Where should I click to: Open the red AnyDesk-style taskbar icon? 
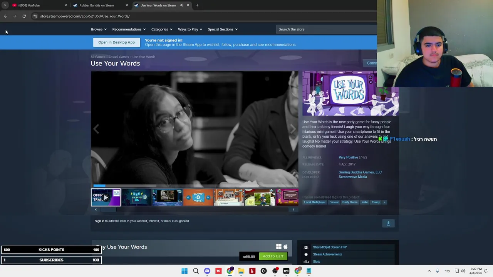coord(218,271)
